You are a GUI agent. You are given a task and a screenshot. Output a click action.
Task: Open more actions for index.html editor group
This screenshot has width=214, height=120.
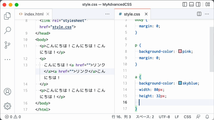107,14
